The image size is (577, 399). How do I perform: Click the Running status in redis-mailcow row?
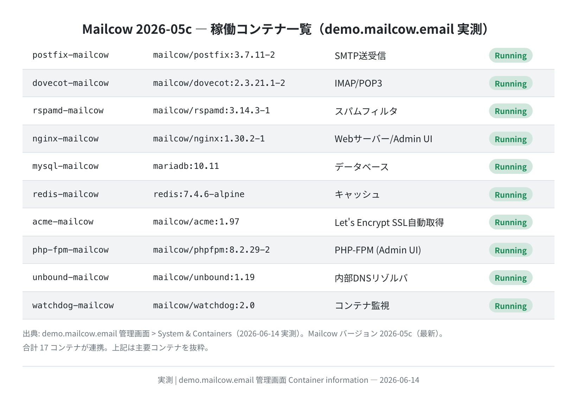(511, 195)
